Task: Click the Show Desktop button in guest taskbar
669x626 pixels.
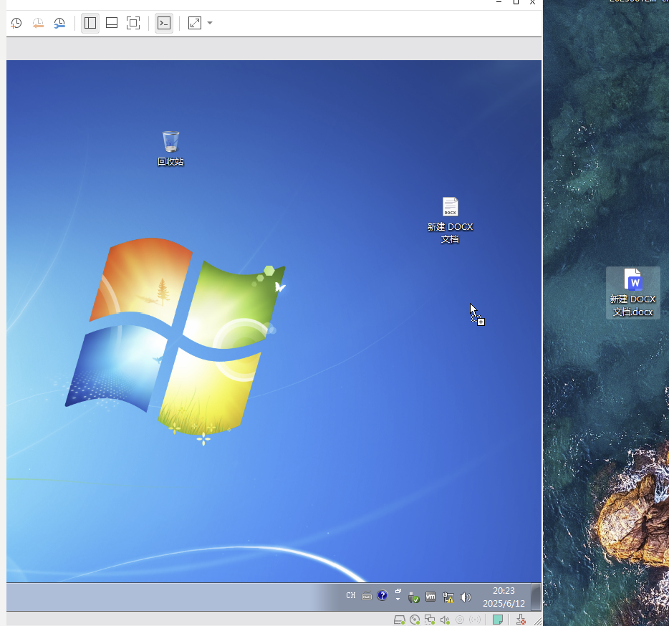Action: pos(536,597)
